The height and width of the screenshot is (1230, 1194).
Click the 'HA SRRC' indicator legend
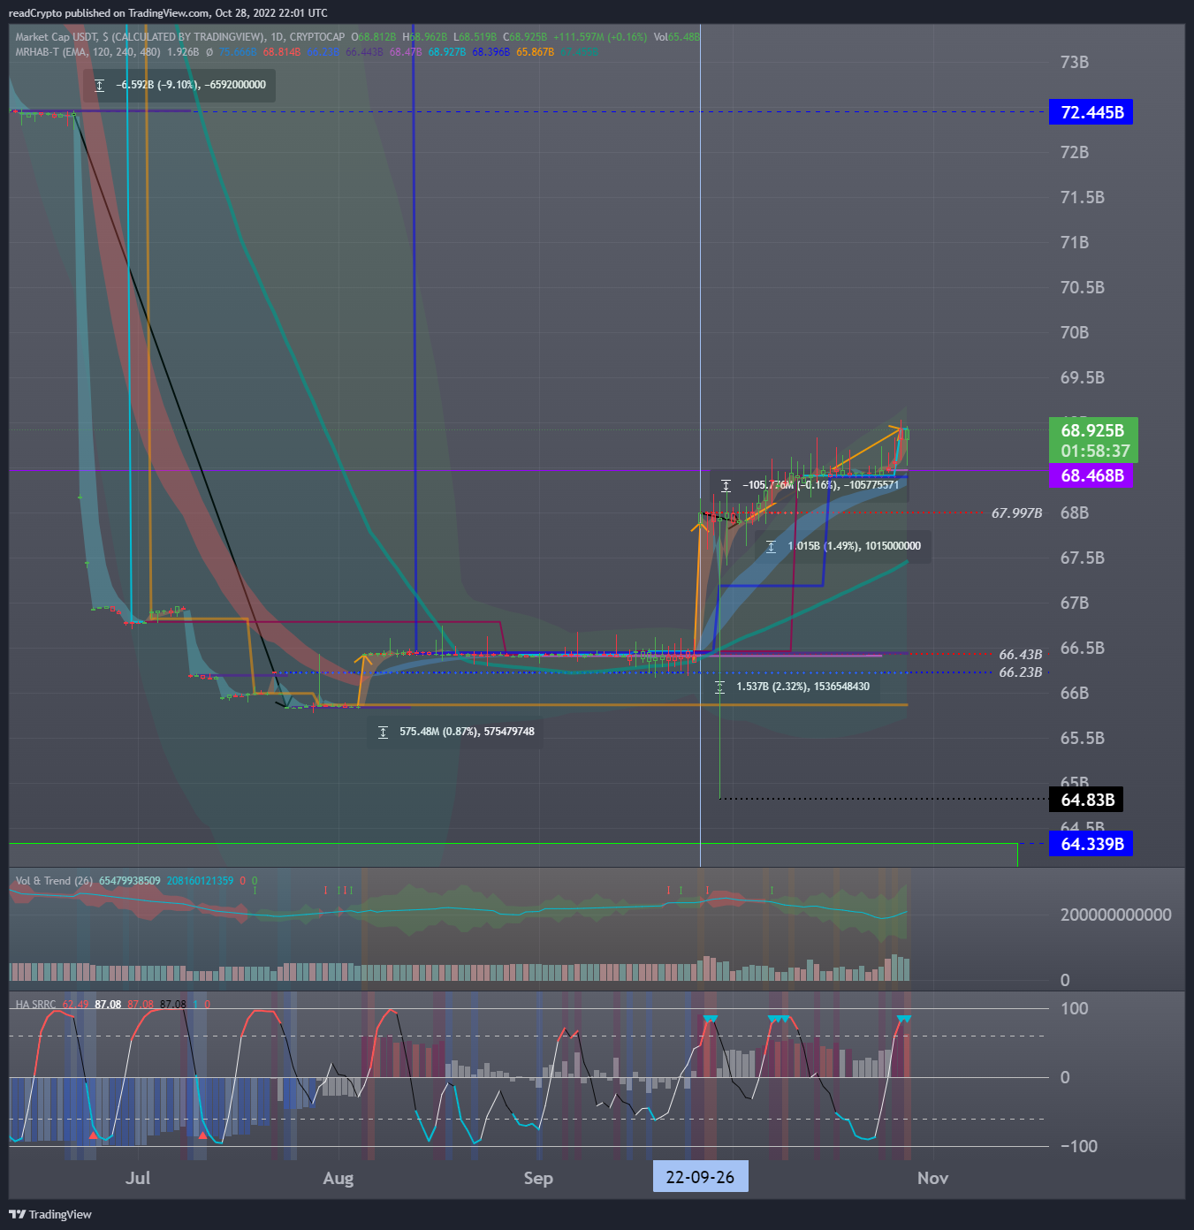35,1005
